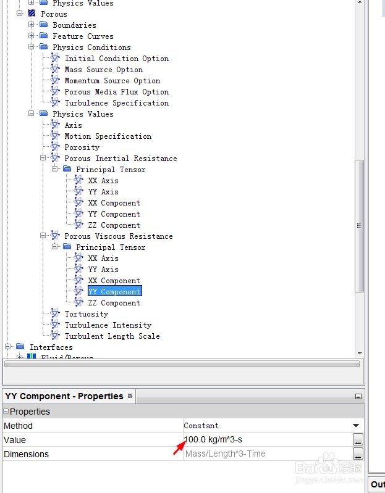Open the Value editor ellipsis button
The height and width of the screenshot is (493, 385).
point(358,439)
